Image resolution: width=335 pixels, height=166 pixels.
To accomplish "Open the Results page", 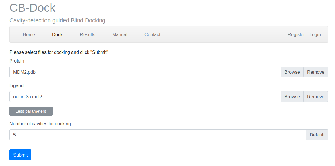I will (x=88, y=34).
